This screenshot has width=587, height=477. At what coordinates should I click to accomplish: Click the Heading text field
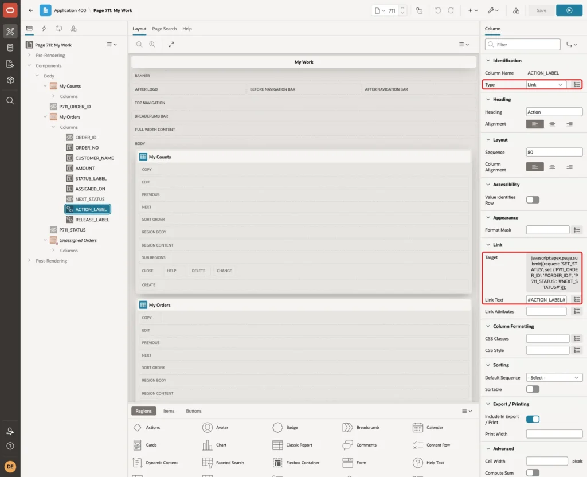pyautogui.click(x=554, y=112)
